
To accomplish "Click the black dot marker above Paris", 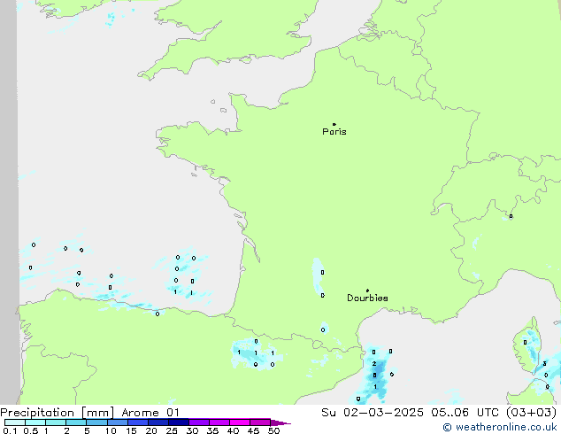I will point(334,124).
